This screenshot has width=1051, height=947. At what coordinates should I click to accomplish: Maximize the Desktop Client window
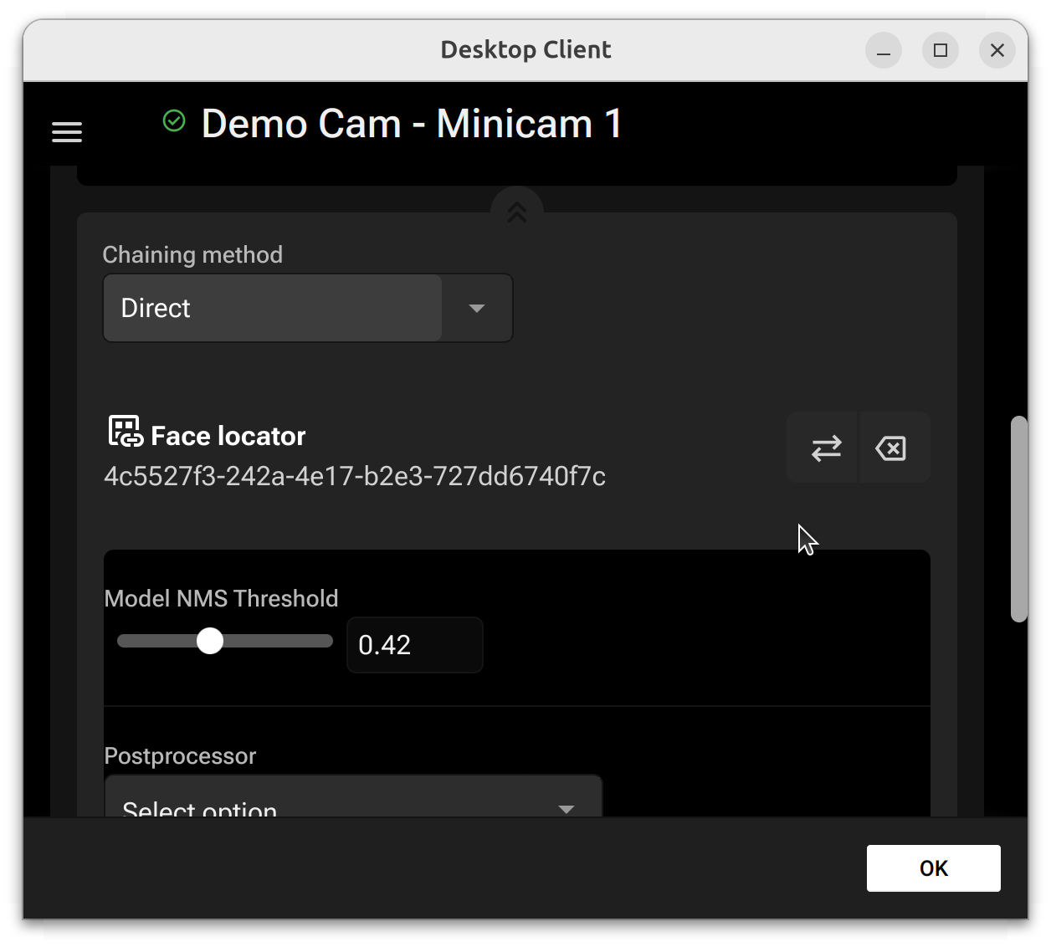click(941, 50)
